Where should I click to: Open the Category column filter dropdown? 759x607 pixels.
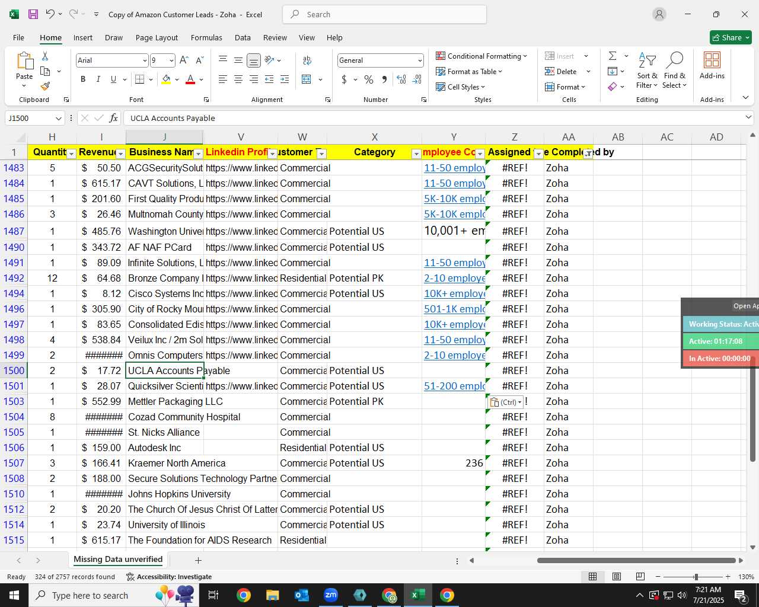tap(416, 154)
